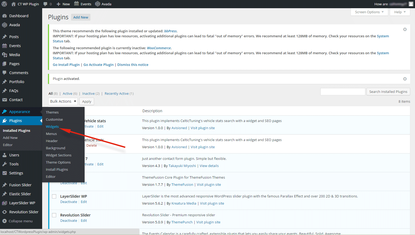This screenshot has width=415, height=235.
Task: Click the Collapse menu arrow icon
Action: pos(5,221)
